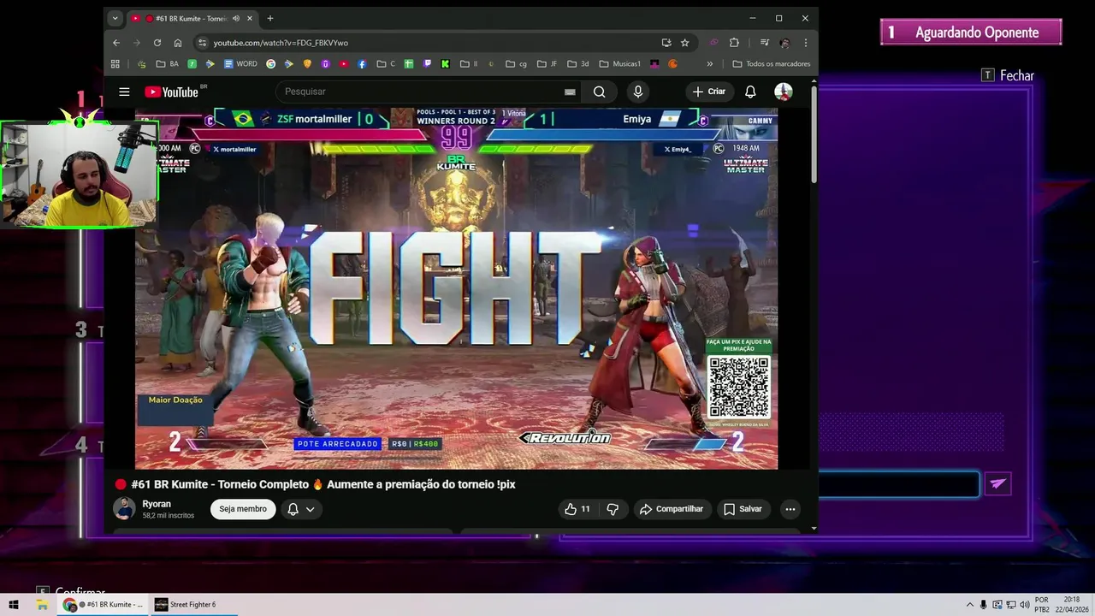Click Fechar in Street Fighter window
1095x616 pixels.
pyautogui.click(x=1008, y=75)
